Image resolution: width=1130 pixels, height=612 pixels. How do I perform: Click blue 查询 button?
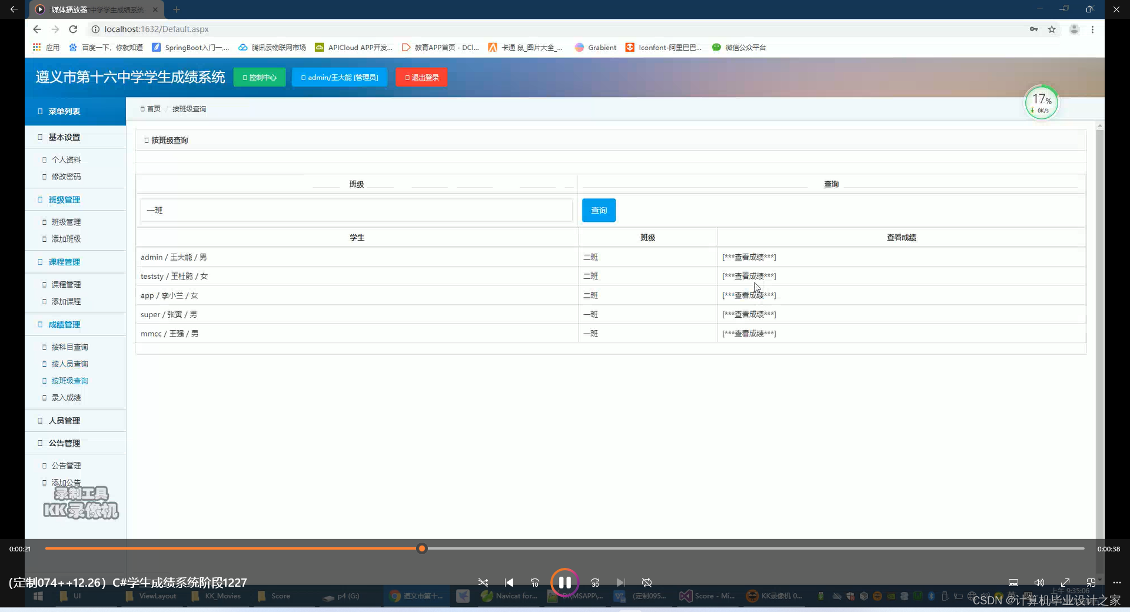599,210
